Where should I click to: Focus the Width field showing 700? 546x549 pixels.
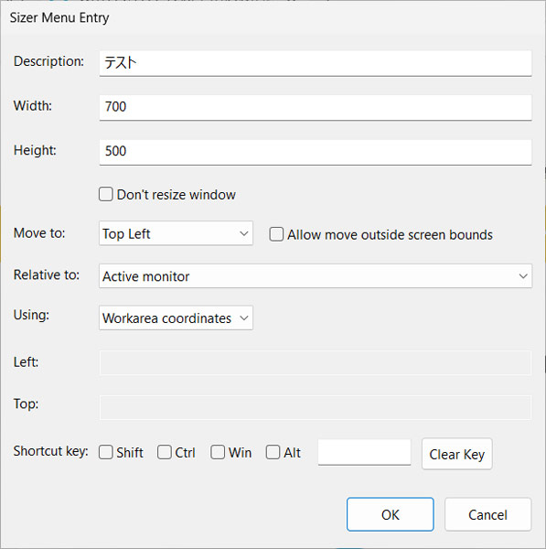coord(316,107)
